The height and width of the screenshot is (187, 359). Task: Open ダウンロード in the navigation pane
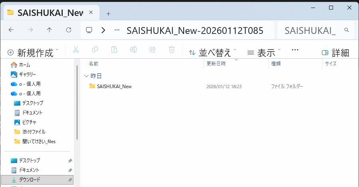30,179
